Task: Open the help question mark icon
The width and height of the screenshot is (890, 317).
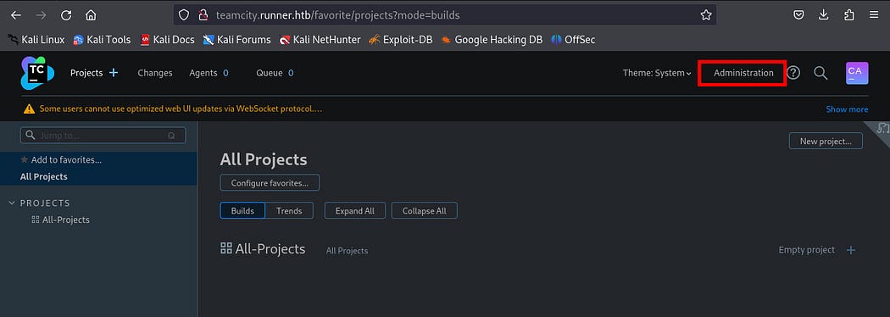Action: pyautogui.click(x=793, y=73)
